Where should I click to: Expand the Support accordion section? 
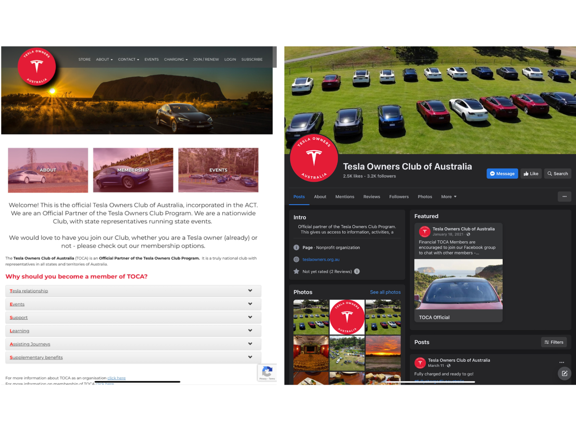(x=133, y=317)
